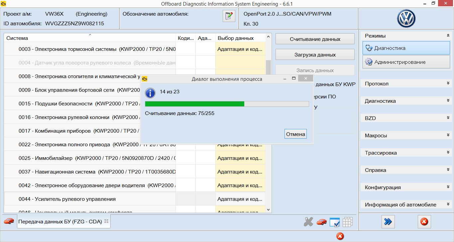Cancel the process with Отмена

tap(295, 134)
